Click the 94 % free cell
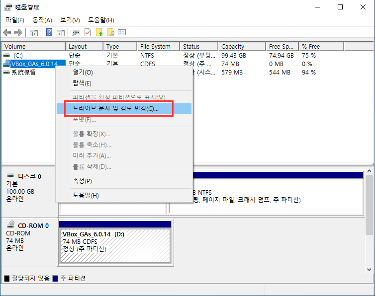The height and width of the screenshot is (296, 375). point(309,73)
